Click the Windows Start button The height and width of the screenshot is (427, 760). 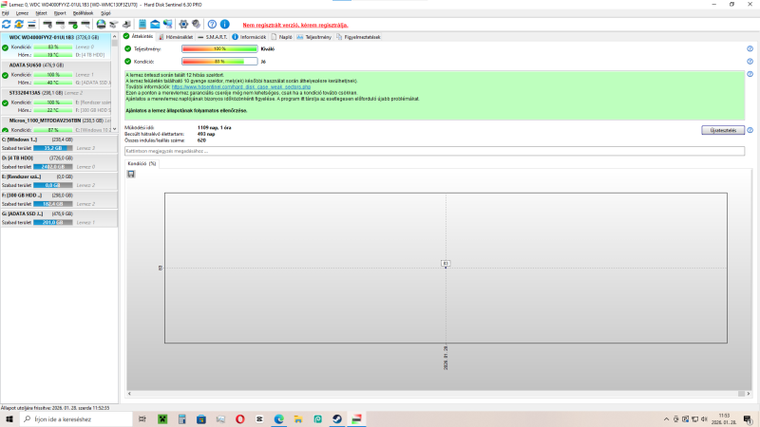click(9, 419)
